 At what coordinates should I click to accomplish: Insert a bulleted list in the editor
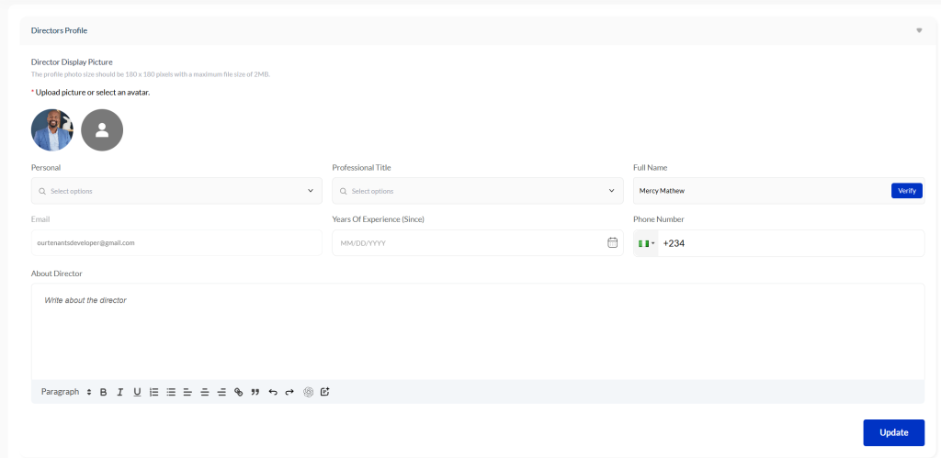click(x=171, y=392)
